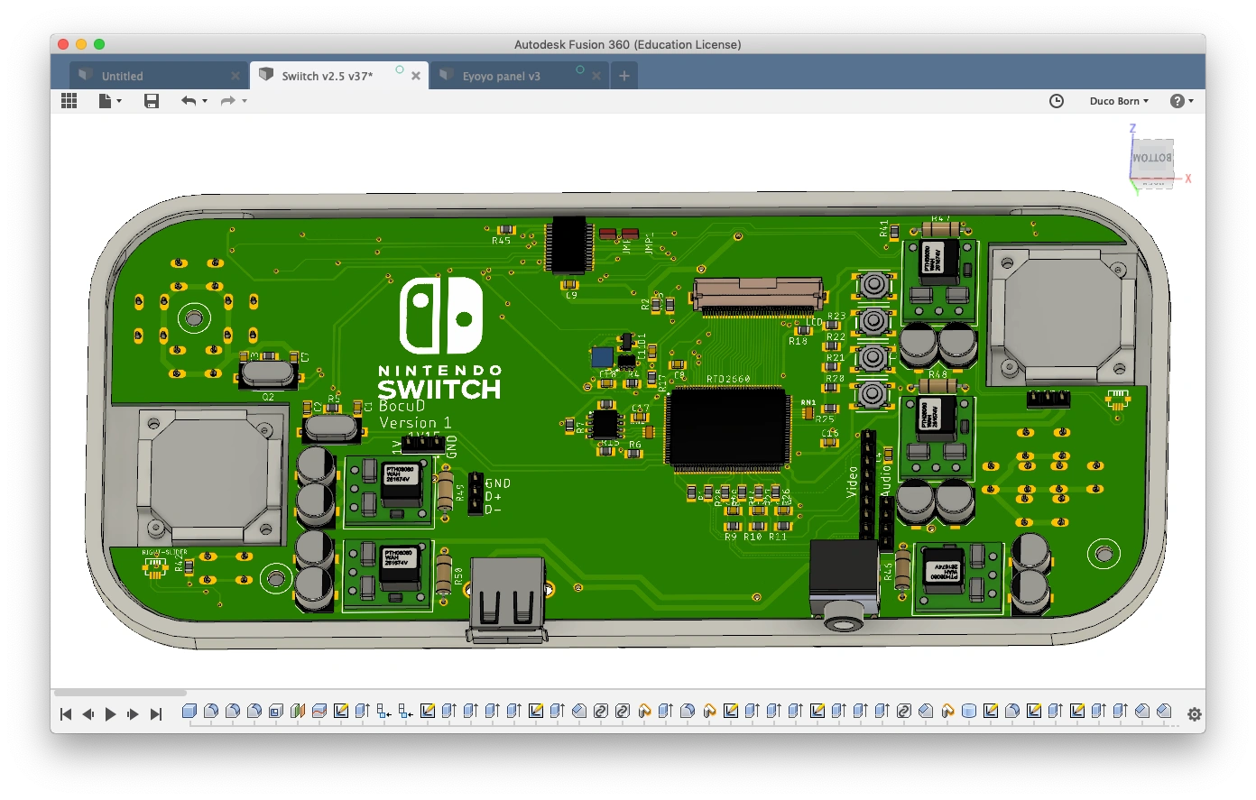Jump to the end of the timeline
1256x800 pixels.
(x=155, y=714)
